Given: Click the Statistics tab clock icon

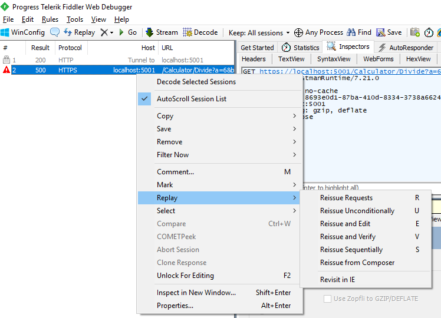Looking at the screenshot, I should point(286,48).
